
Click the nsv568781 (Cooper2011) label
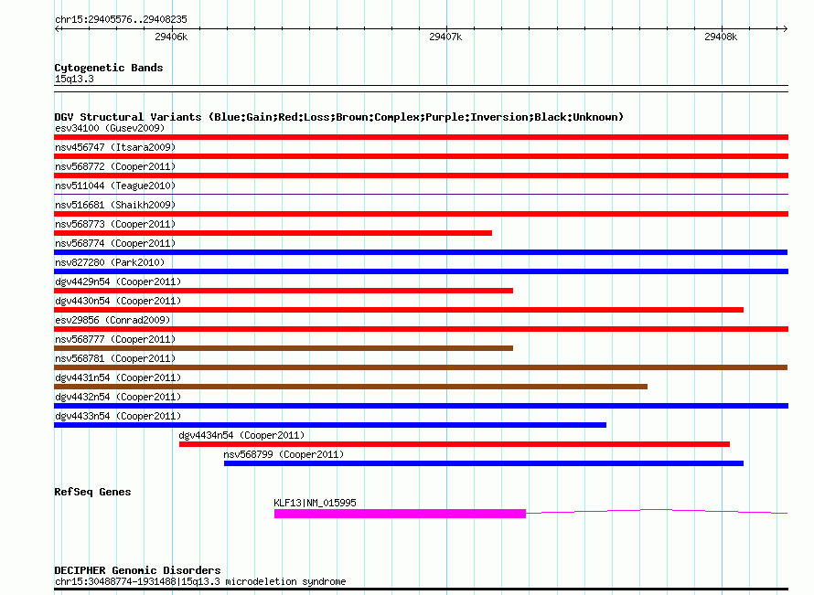click(x=115, y=358)
